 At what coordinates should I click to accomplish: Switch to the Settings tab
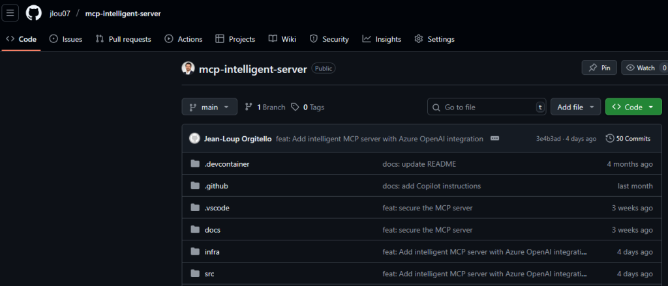434,39
